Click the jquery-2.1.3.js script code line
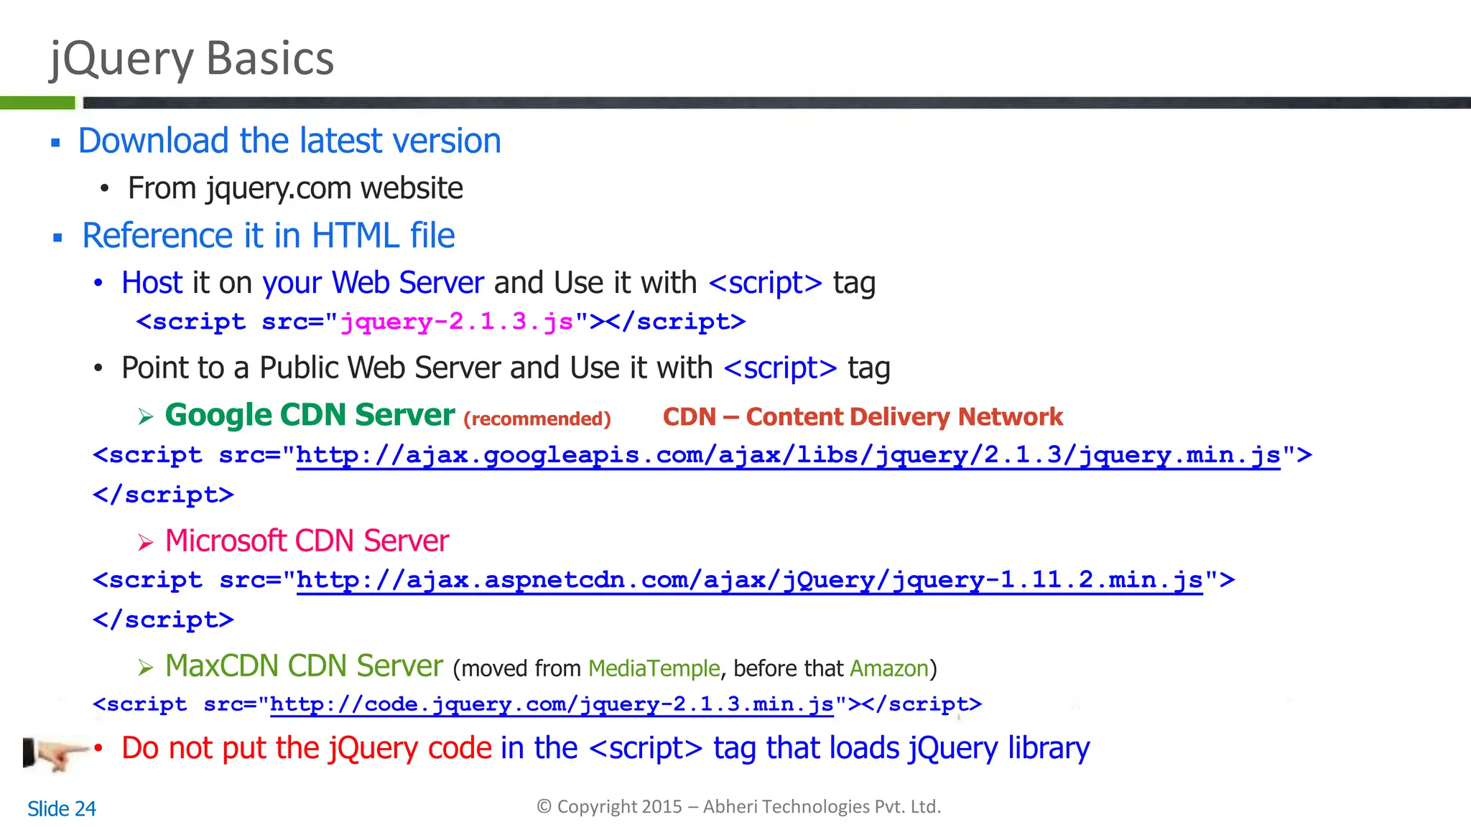Viewport: 1471px width, 827px height. click(441, 322)
